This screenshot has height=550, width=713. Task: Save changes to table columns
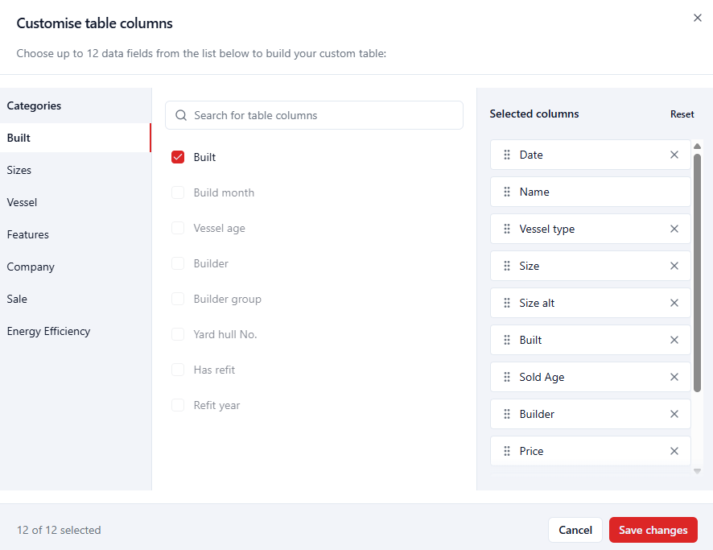click(653, 530)
